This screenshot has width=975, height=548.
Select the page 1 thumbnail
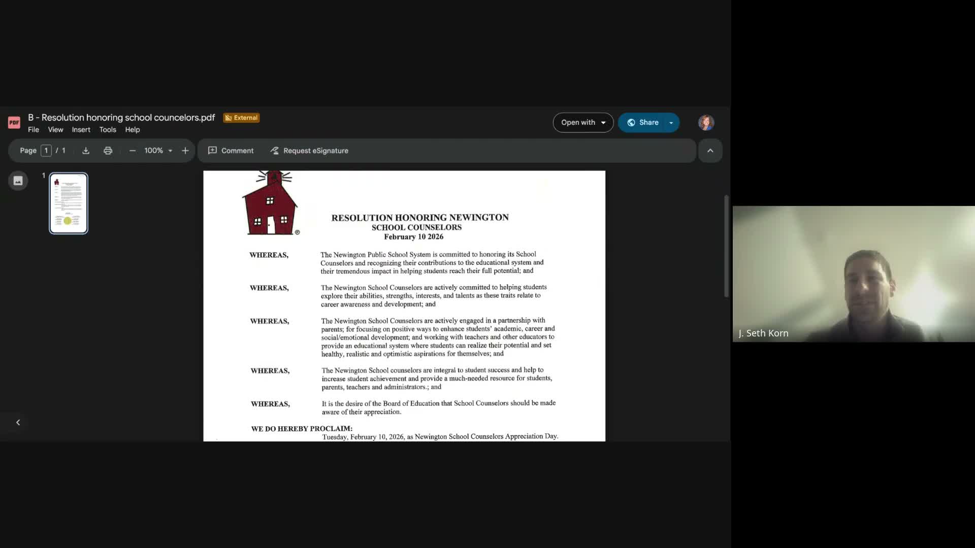point(69,203)
